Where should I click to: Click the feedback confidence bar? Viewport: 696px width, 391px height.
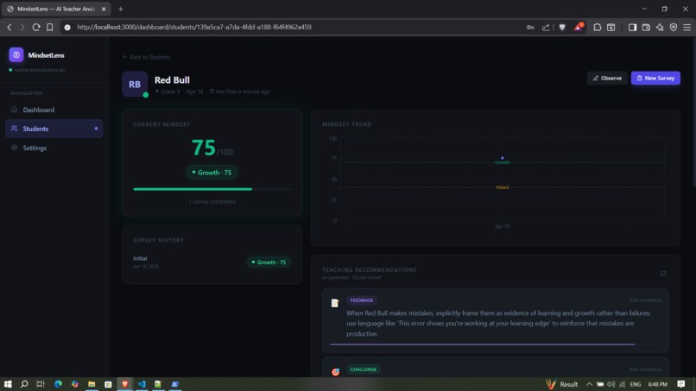tap(496, 344)
